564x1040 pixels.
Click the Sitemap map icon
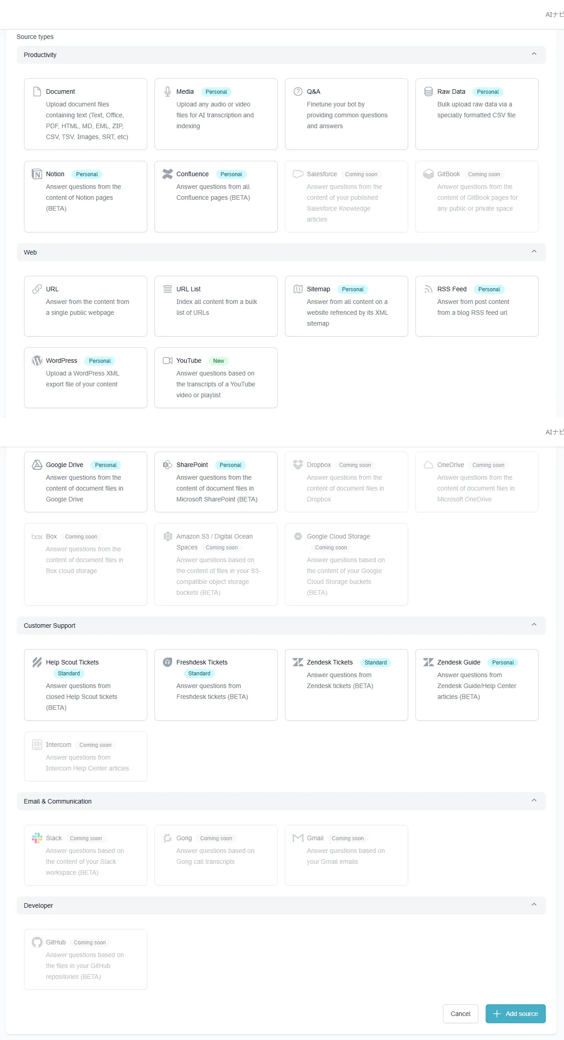click(298, 289)
